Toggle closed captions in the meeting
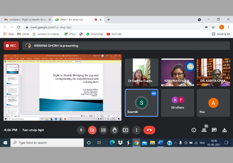The width and height of the screenshot is (233, 163). pyautogui.click(x=103, y=130)
